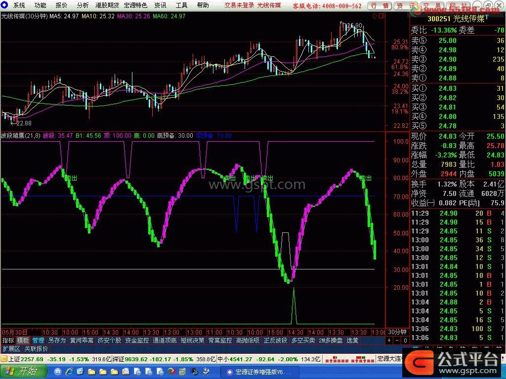Switch to the 资金监控 indicator tab

[x=137, y=341]
